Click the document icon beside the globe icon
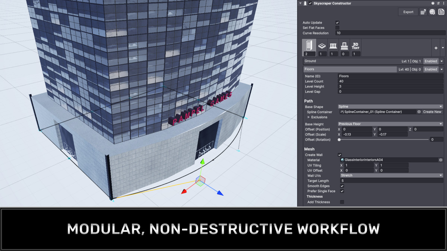Image resolution: width=447 pixels, height=251 pixels. 441,12
